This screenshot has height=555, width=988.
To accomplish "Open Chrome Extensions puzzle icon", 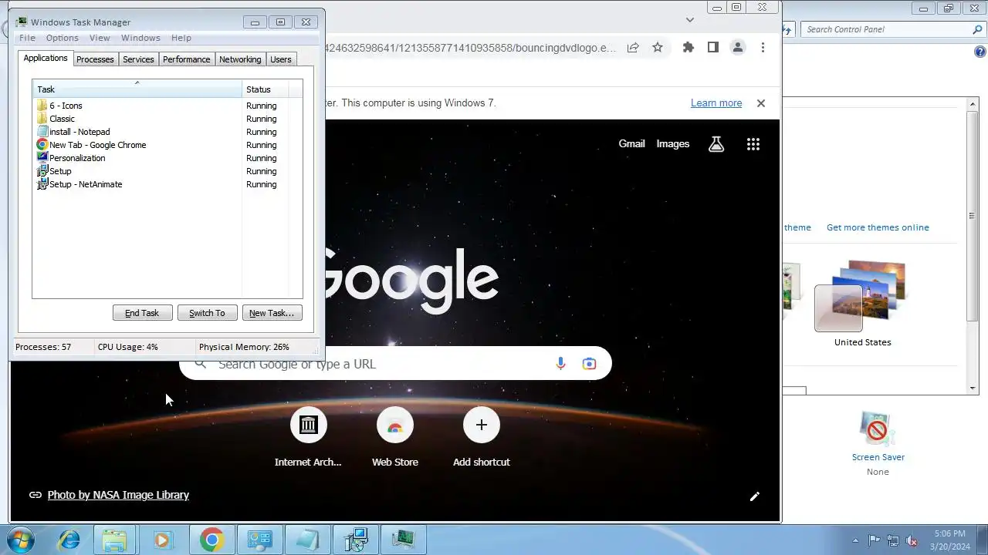I will [x=689, y=47].
